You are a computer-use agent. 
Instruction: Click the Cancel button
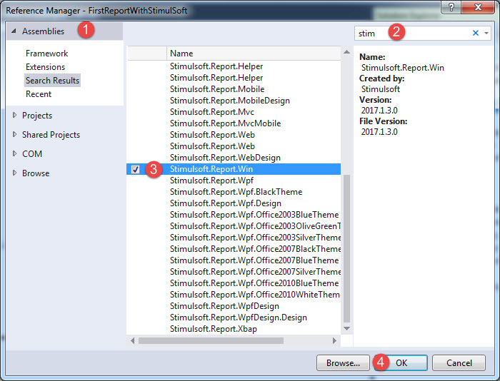[459, 363]
